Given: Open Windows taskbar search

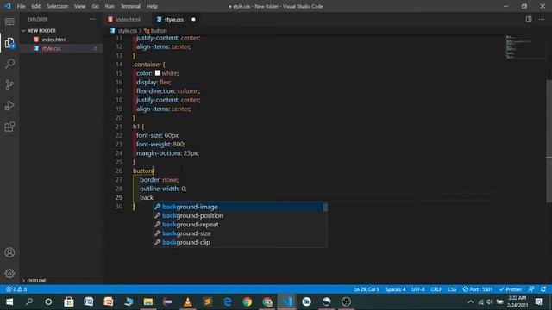Looking at the screenshot, I should (x=29, y=301).
